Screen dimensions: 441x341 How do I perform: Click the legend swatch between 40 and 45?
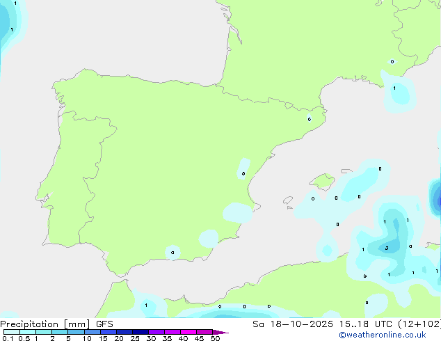[x=189, y=332]
